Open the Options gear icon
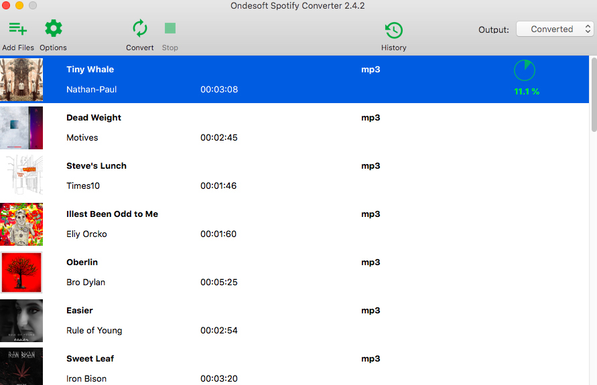Viewport: 597px width, 385px height. [54, 29]
